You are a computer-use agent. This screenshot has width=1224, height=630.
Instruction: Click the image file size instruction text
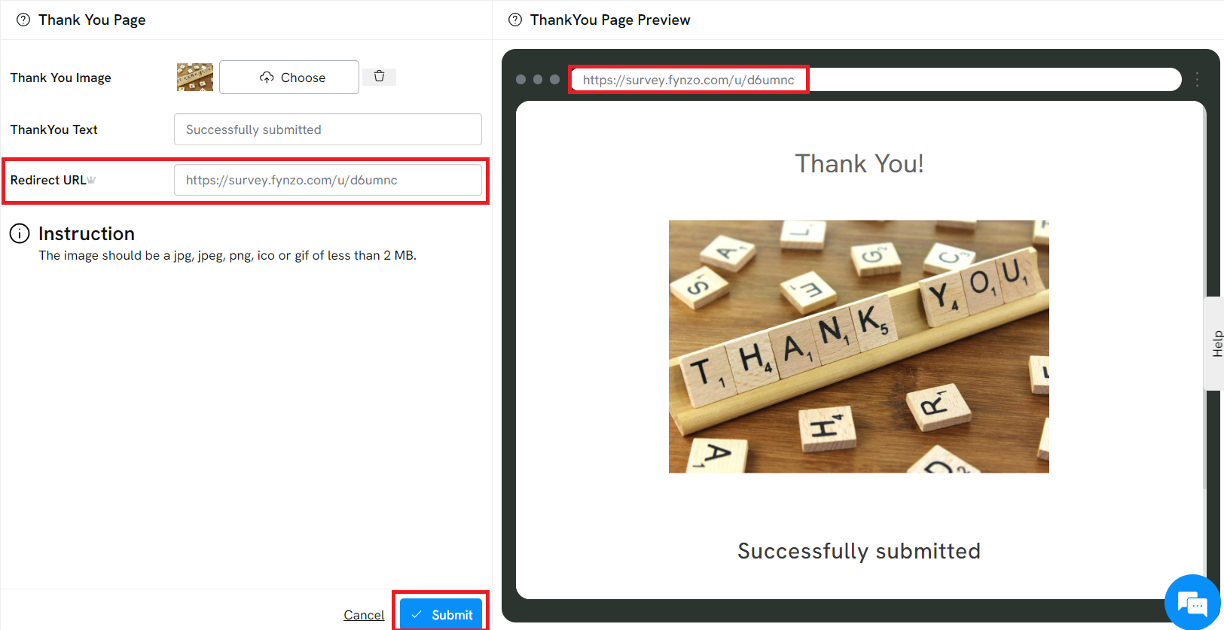pos(227,255)
